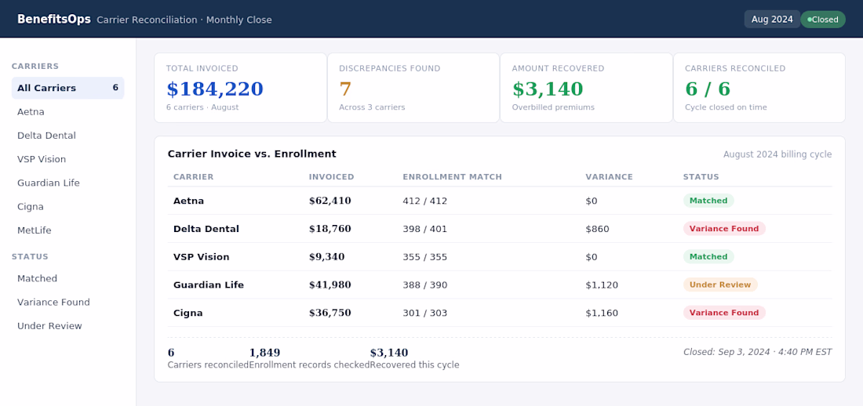Click the 388 / 390 enrollment match
Screen dimensions: 863x406
point(425,285)
